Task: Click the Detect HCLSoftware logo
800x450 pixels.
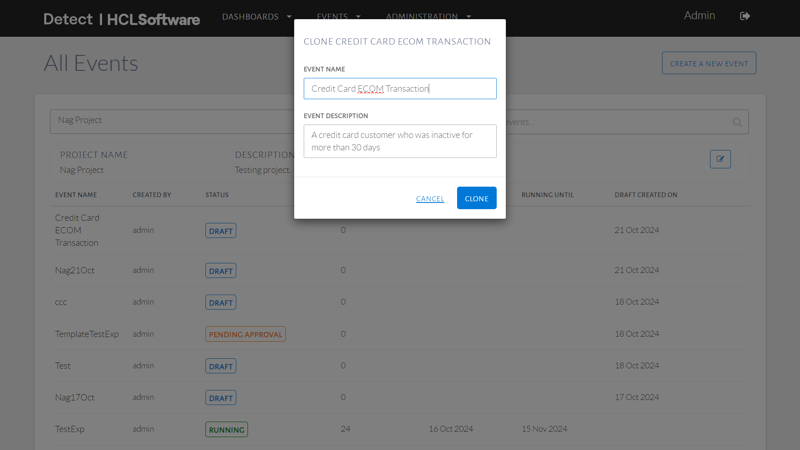Action: point(122,19)
